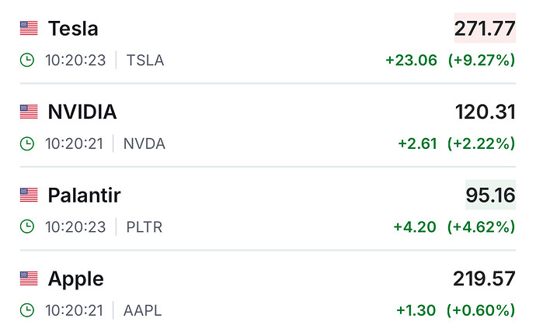Open the NVIDIA stock name
536x332 pixels.
coord(82,112)
